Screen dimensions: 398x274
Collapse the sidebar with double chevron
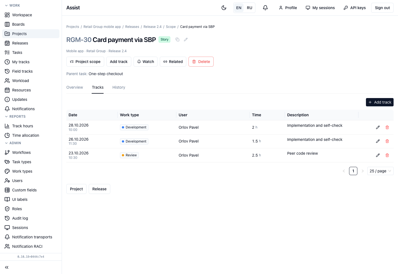pos(7,267)
